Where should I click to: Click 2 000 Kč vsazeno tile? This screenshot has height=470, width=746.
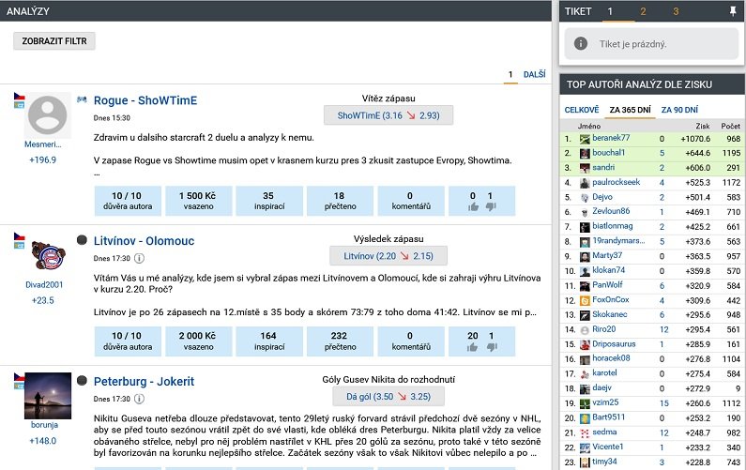(x=198, y=341)
